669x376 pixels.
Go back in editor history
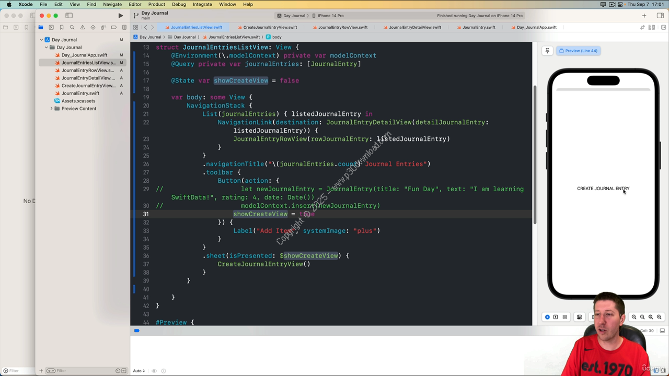146,27
